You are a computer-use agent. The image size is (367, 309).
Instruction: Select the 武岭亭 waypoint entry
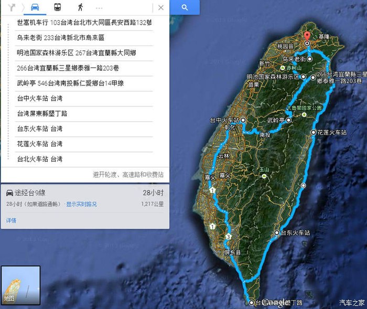click(84, 83)
